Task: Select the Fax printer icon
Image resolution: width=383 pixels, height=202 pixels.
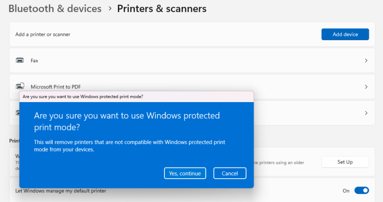Action: 20,60
